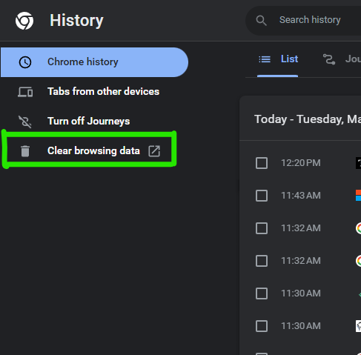Check the 12:20 PM history entry
Screen dimensions: 361x355
click(x=262, y=163)
